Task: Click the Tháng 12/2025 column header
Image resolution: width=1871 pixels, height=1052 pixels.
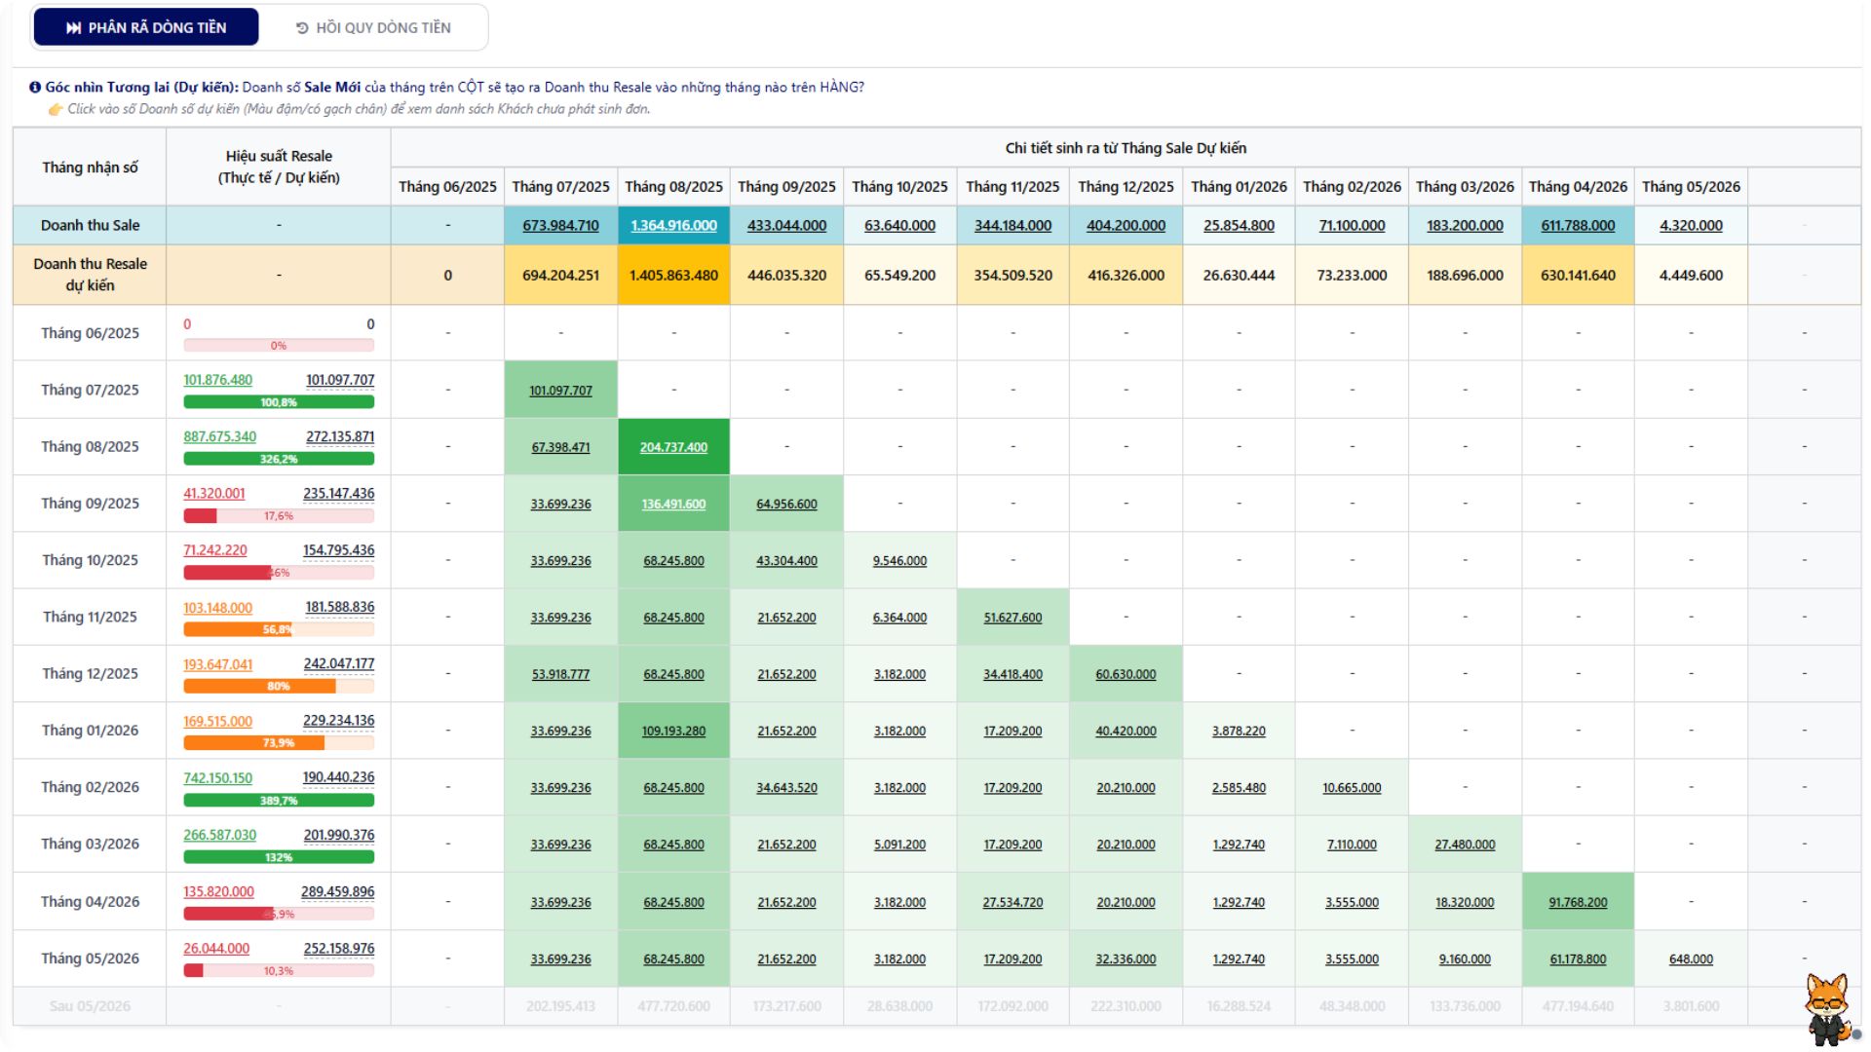Action: click(1126, 186)
